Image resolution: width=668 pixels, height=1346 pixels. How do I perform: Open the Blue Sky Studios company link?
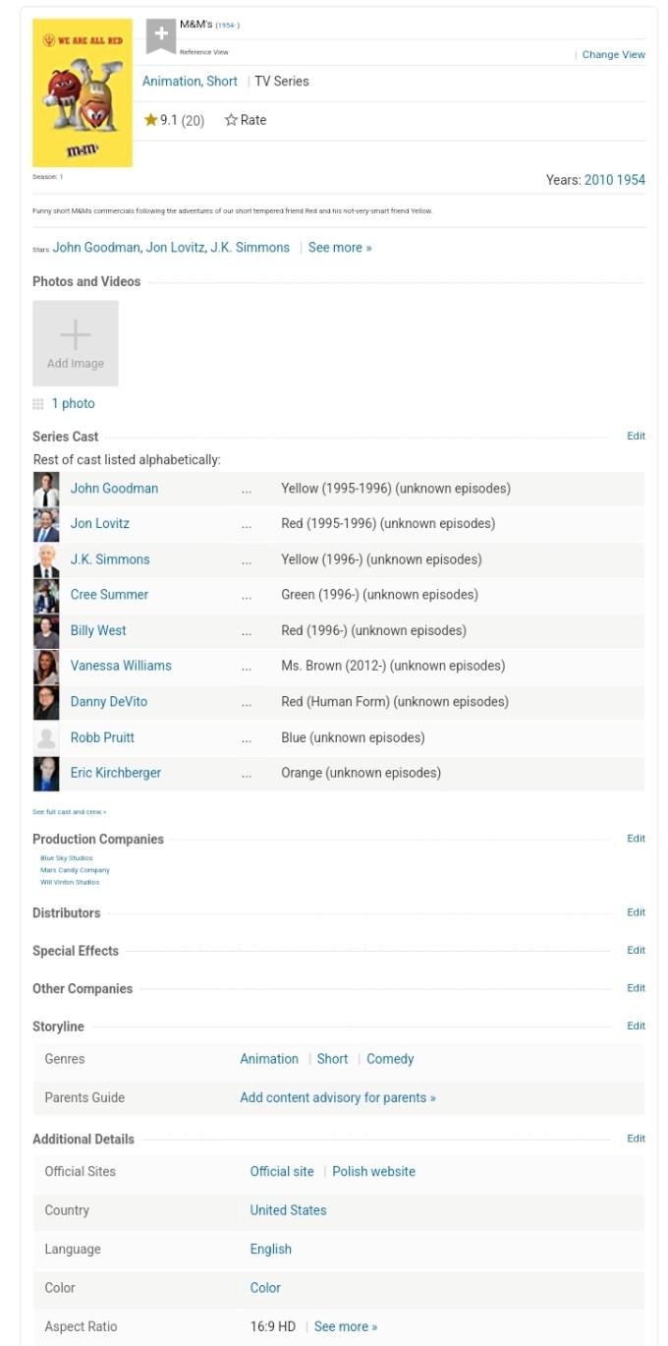click(x=67, y=858)
